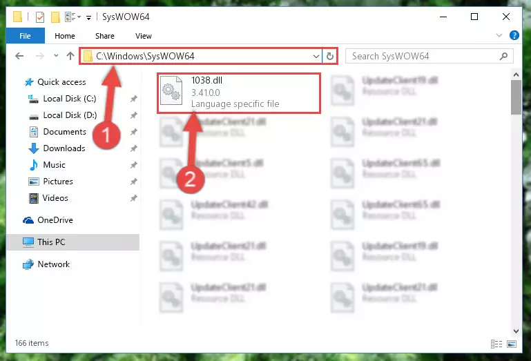531x361 pixels.
Task: Switch to details view icon in status bar
Action: tap(496, 344)
